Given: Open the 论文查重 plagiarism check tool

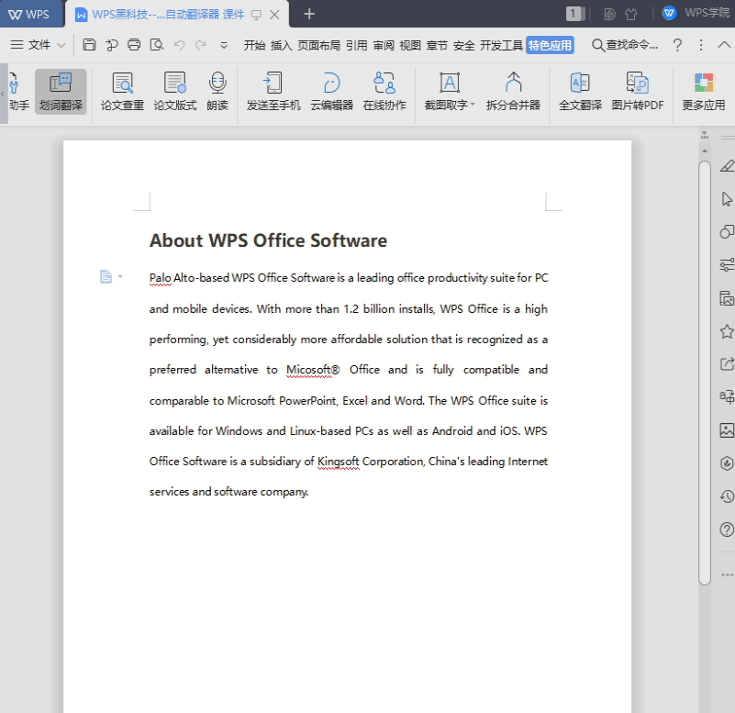Looking at the screenshot, I should (x=122, y=92).
